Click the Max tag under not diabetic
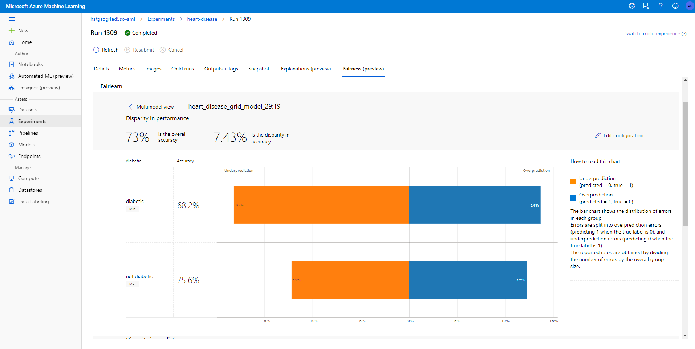Viewport: 695px width, 349px height. [x=133, y=284]
